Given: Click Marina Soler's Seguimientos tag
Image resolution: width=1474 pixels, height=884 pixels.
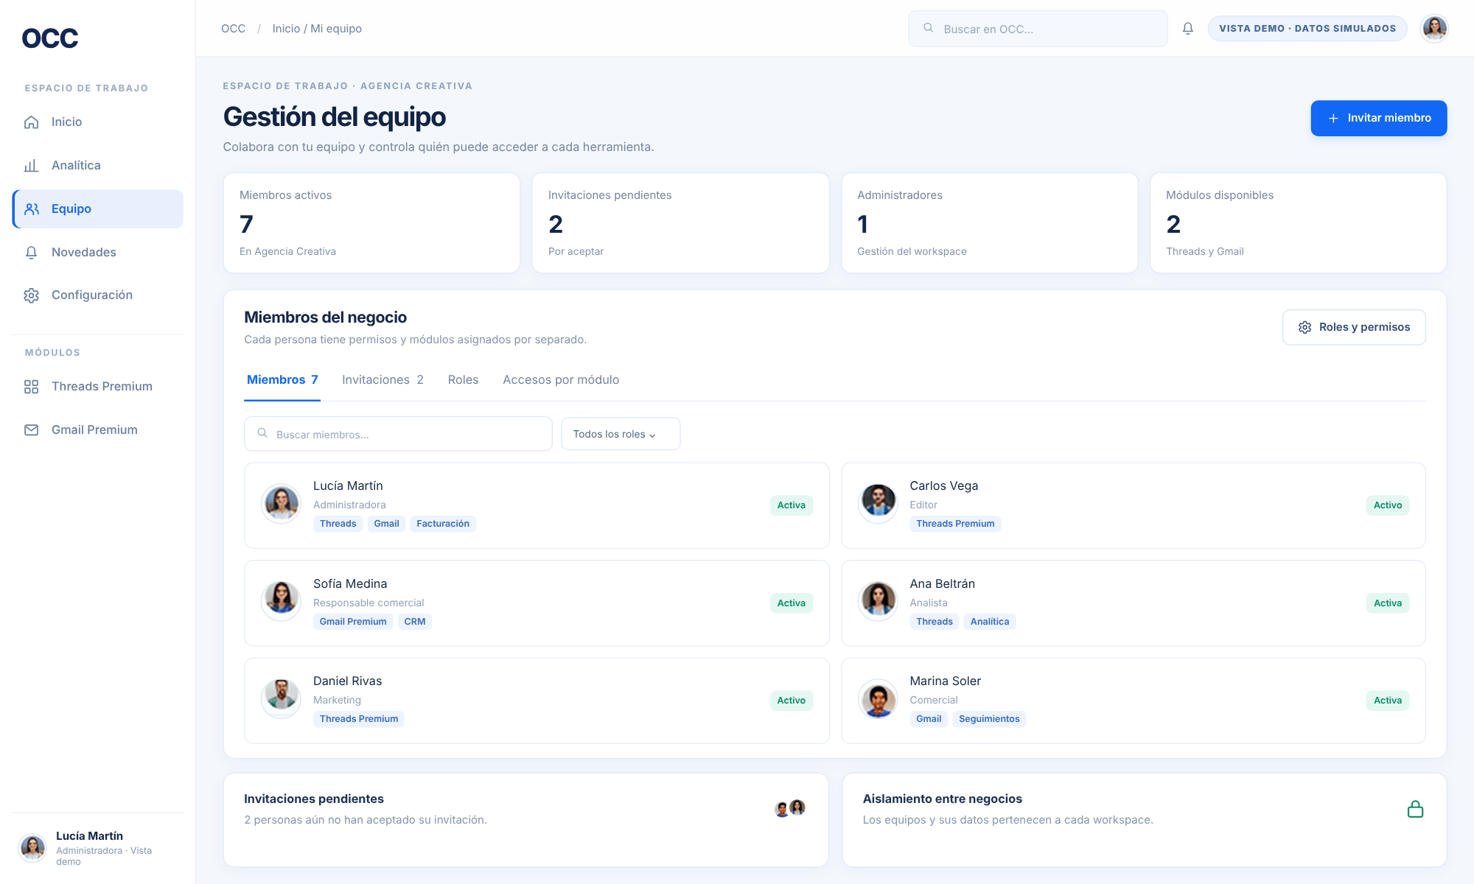Looking at the screenshot, I should 989,719.
